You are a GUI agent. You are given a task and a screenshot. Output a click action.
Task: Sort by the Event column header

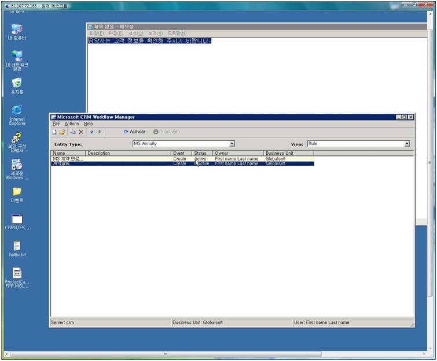(181, 153)
